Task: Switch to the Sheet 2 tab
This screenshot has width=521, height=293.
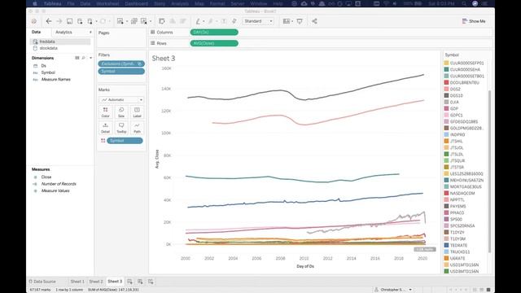Action: pyautogui.click(x=96, y=282)
